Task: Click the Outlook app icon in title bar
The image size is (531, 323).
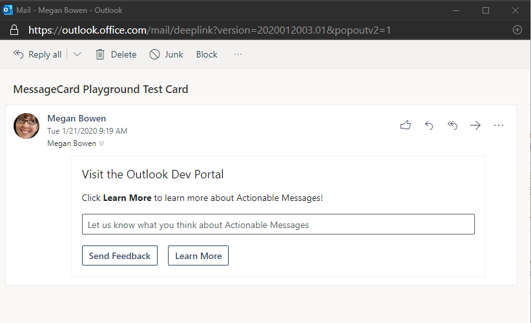Action: 8,10
